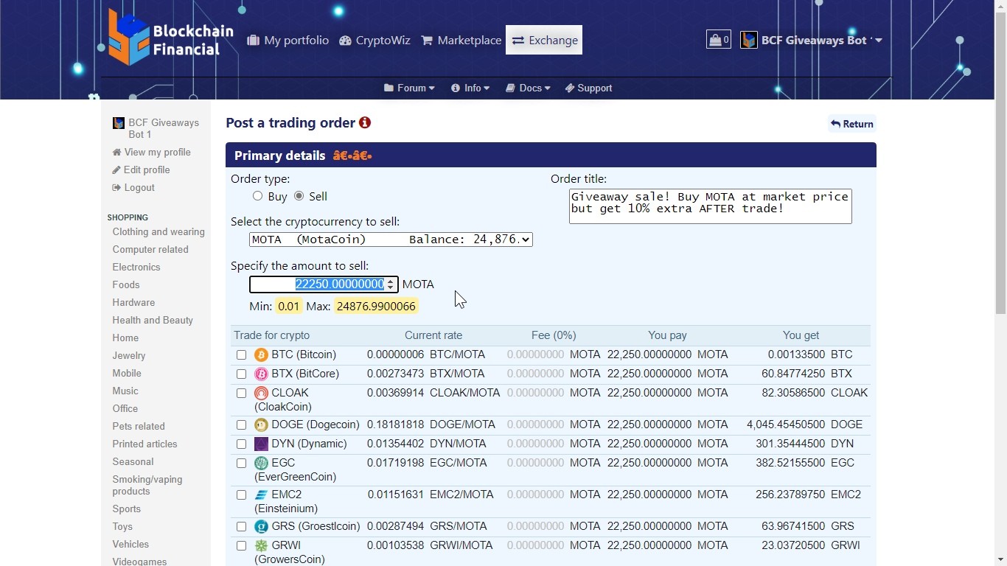Open the Edit profile link
1007x566 pixels.
147,170
